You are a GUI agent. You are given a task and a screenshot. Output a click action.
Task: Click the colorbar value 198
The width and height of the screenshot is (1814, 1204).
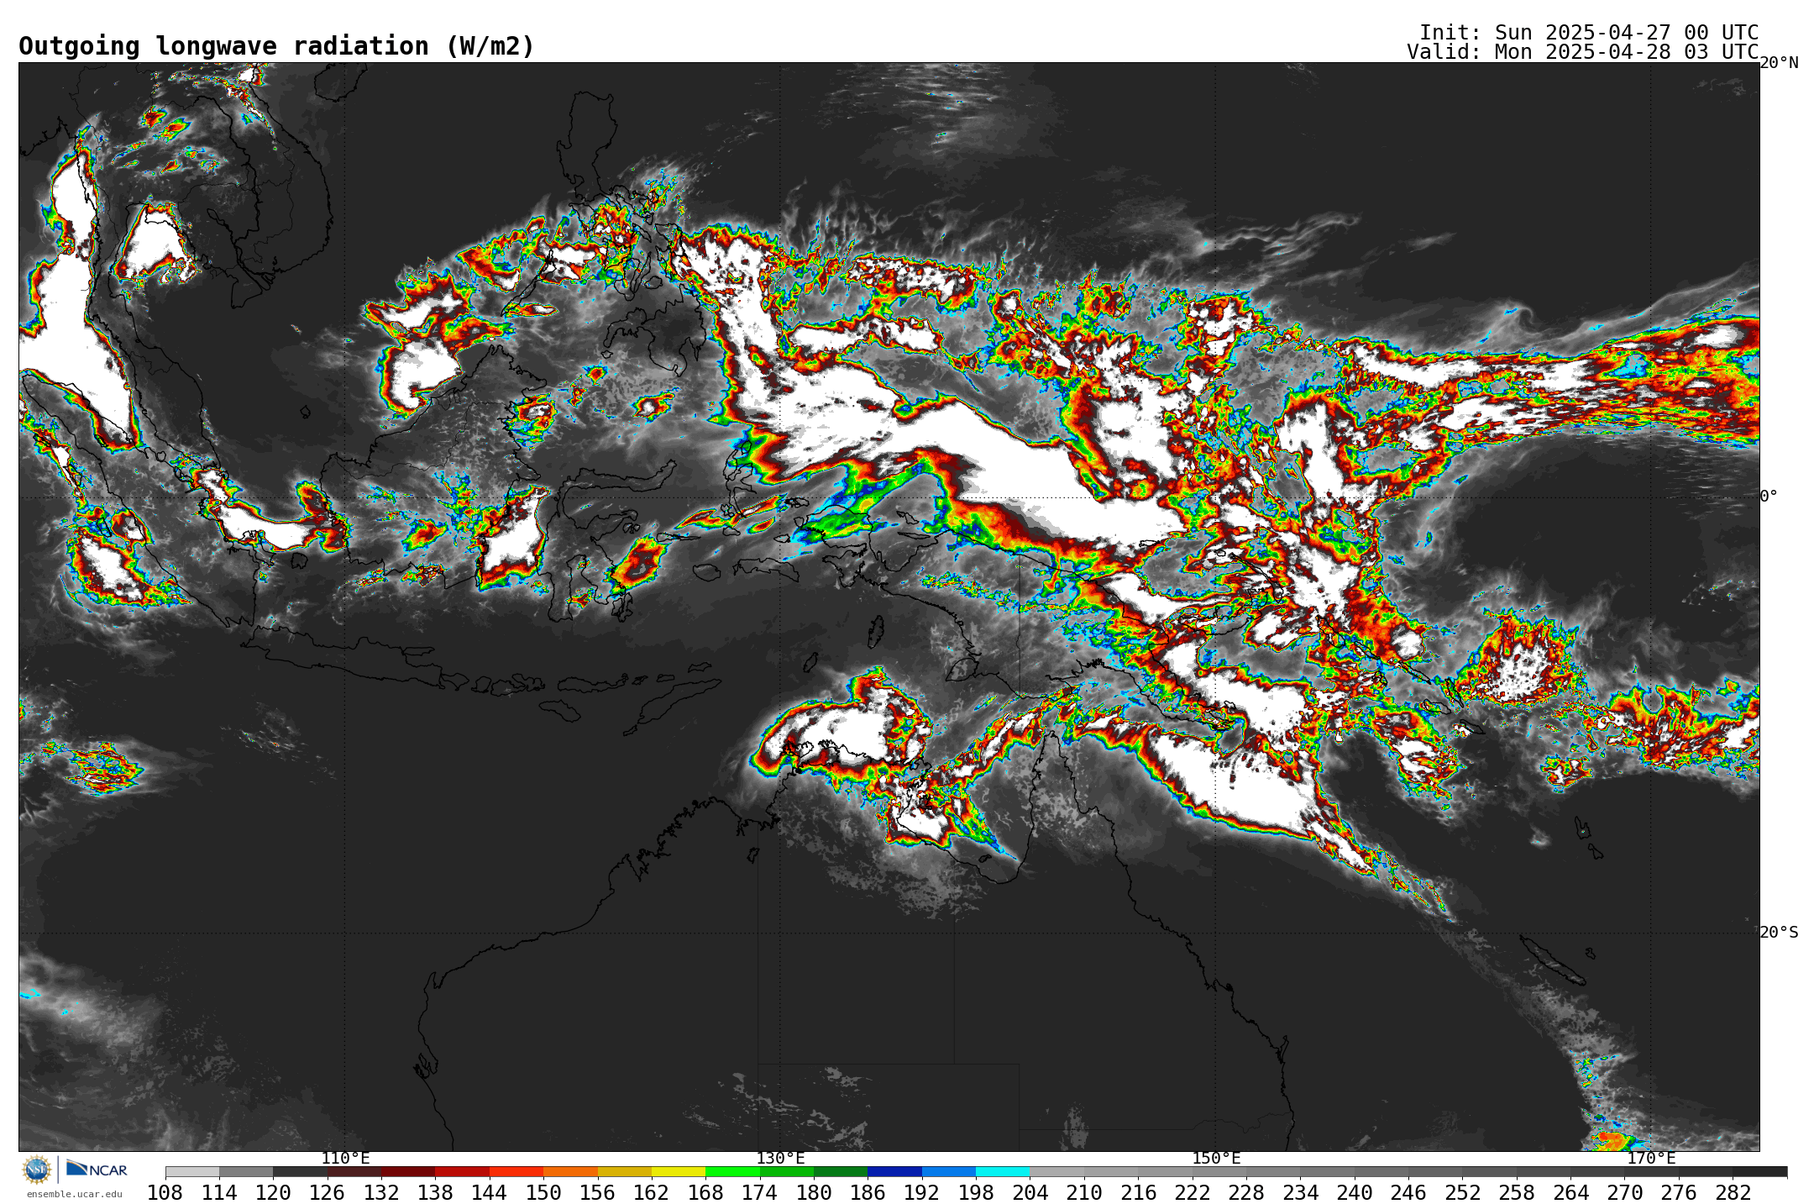(976, 1193)
